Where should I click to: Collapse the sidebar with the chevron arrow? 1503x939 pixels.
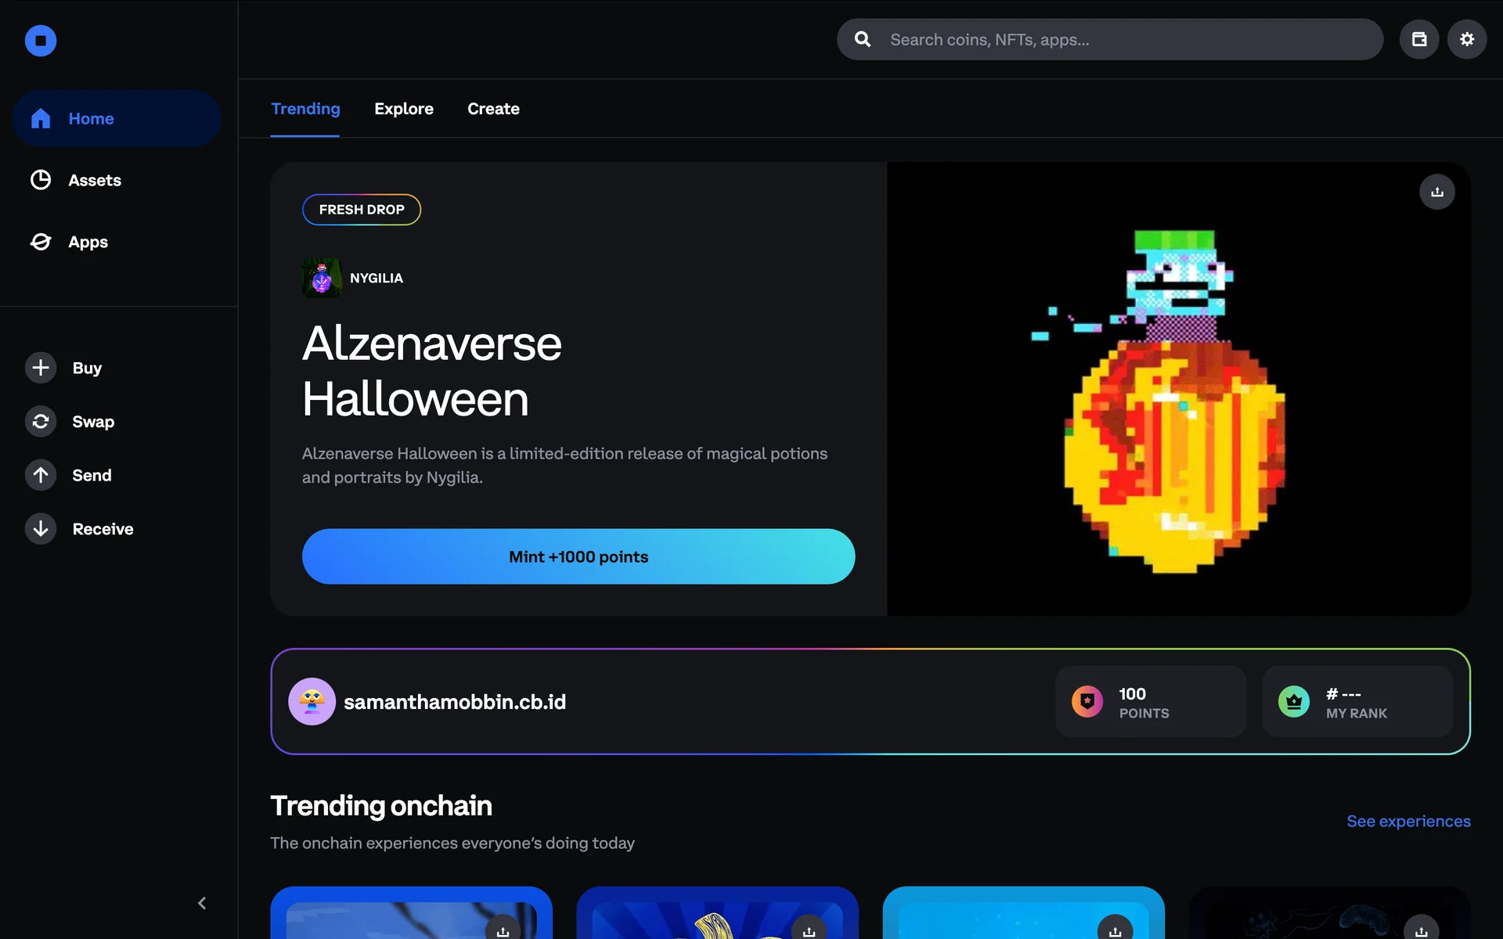tap(202, 903)
